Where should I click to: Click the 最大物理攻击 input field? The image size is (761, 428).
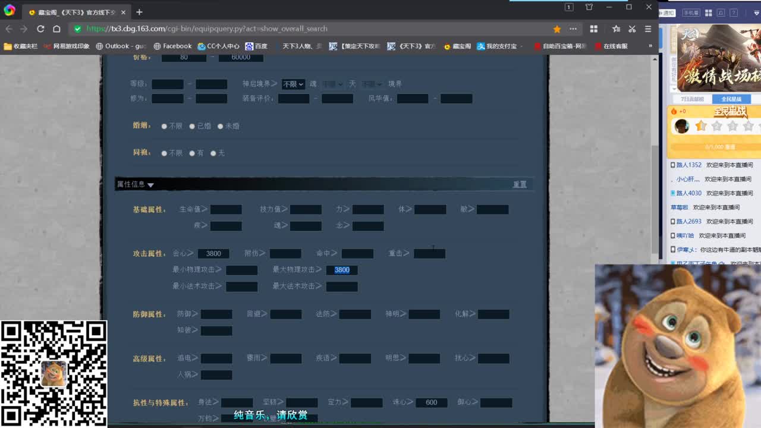[x=342, y=270]
